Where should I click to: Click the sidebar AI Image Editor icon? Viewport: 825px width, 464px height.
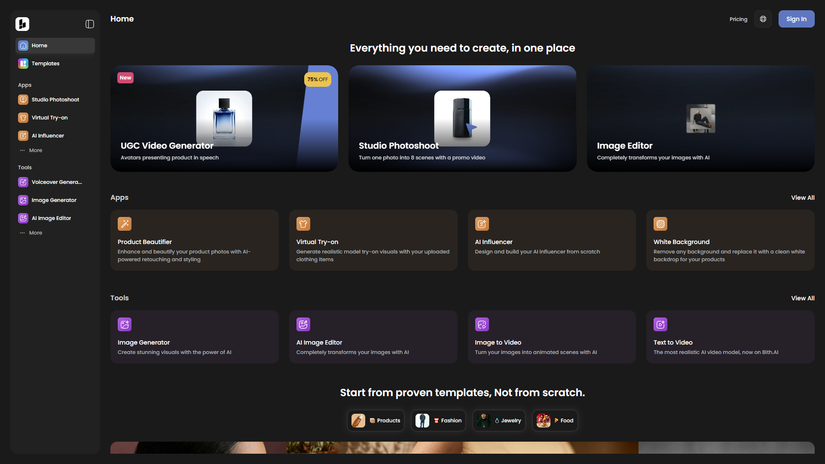23,218
